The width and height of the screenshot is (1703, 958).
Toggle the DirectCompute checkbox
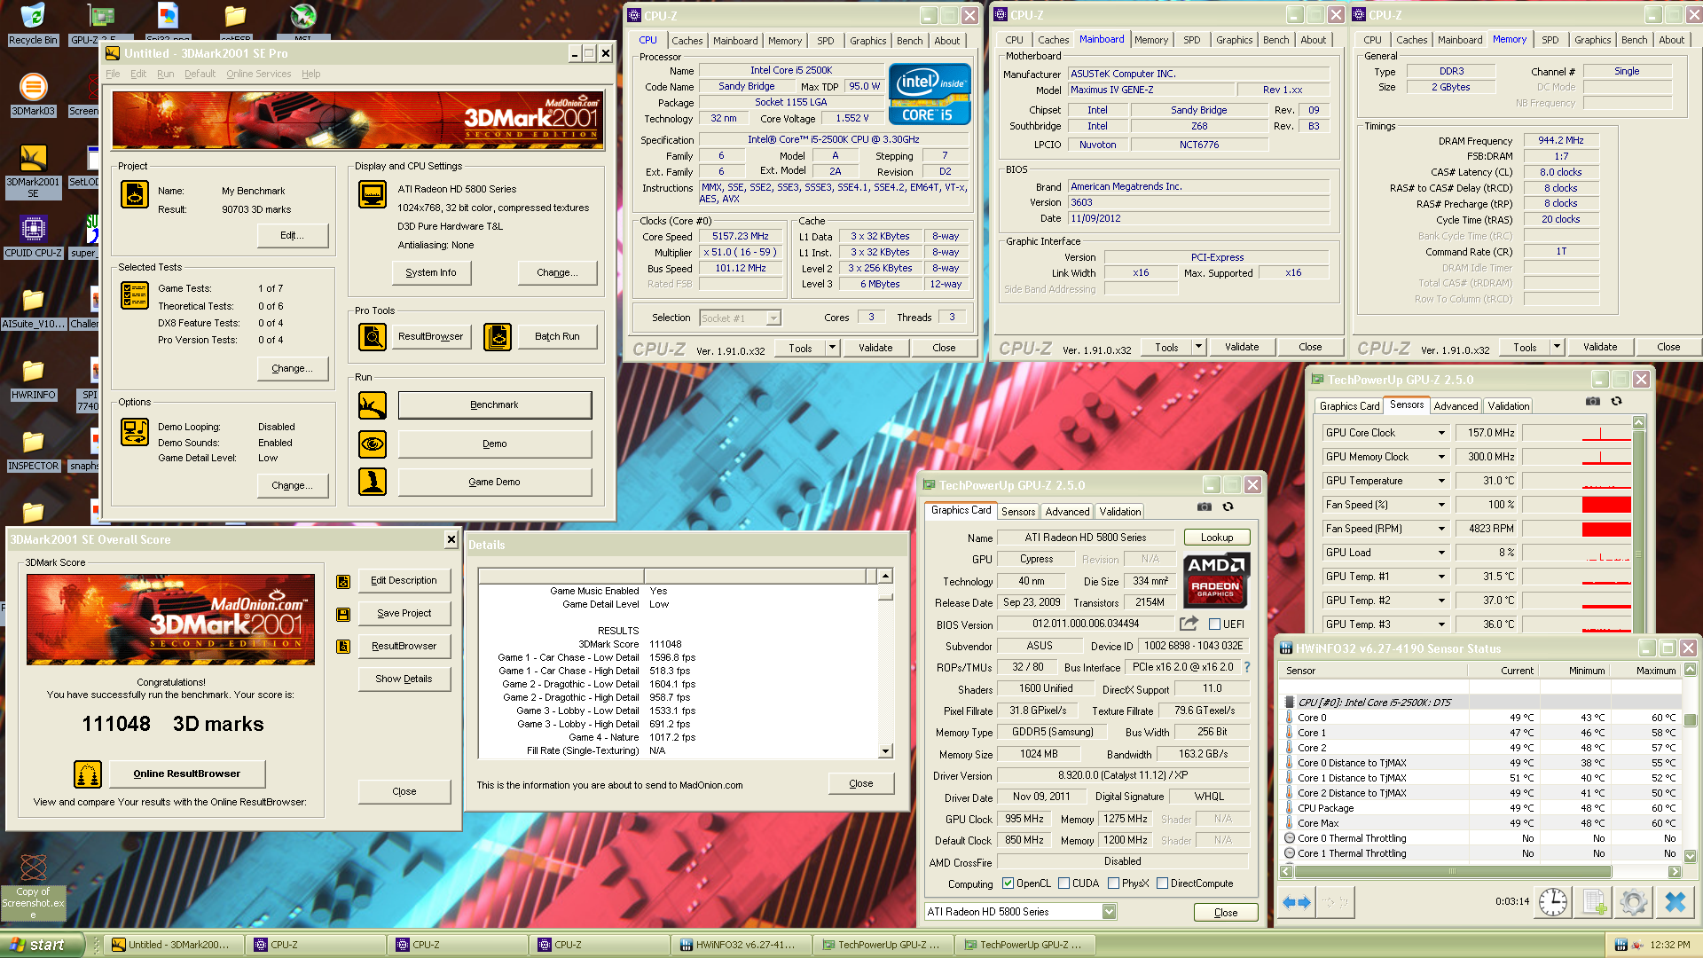[1162, 883]
